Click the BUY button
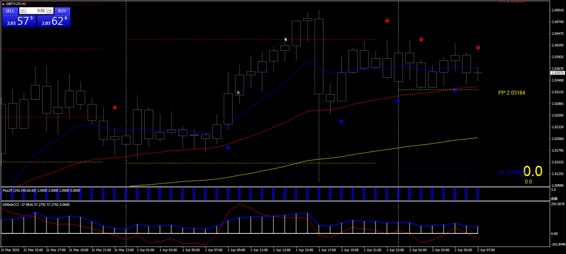Image resolution: width=566 pixels, height=254 pixels. (x=62, y=11)
